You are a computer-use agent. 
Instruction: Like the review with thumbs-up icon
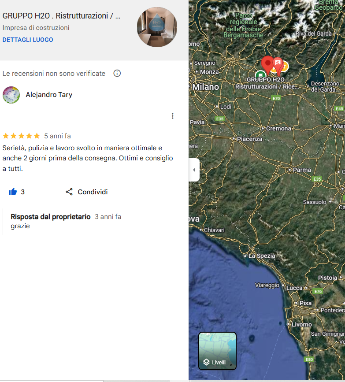click(x=13, y=192)
